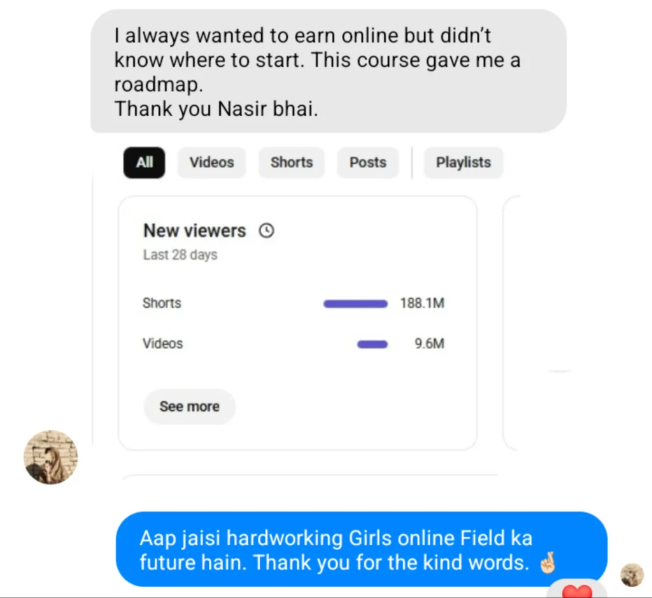Screen dimensions: 652x598
Task: Click the Videos purple progress bar
Action: tap(372, 345)
